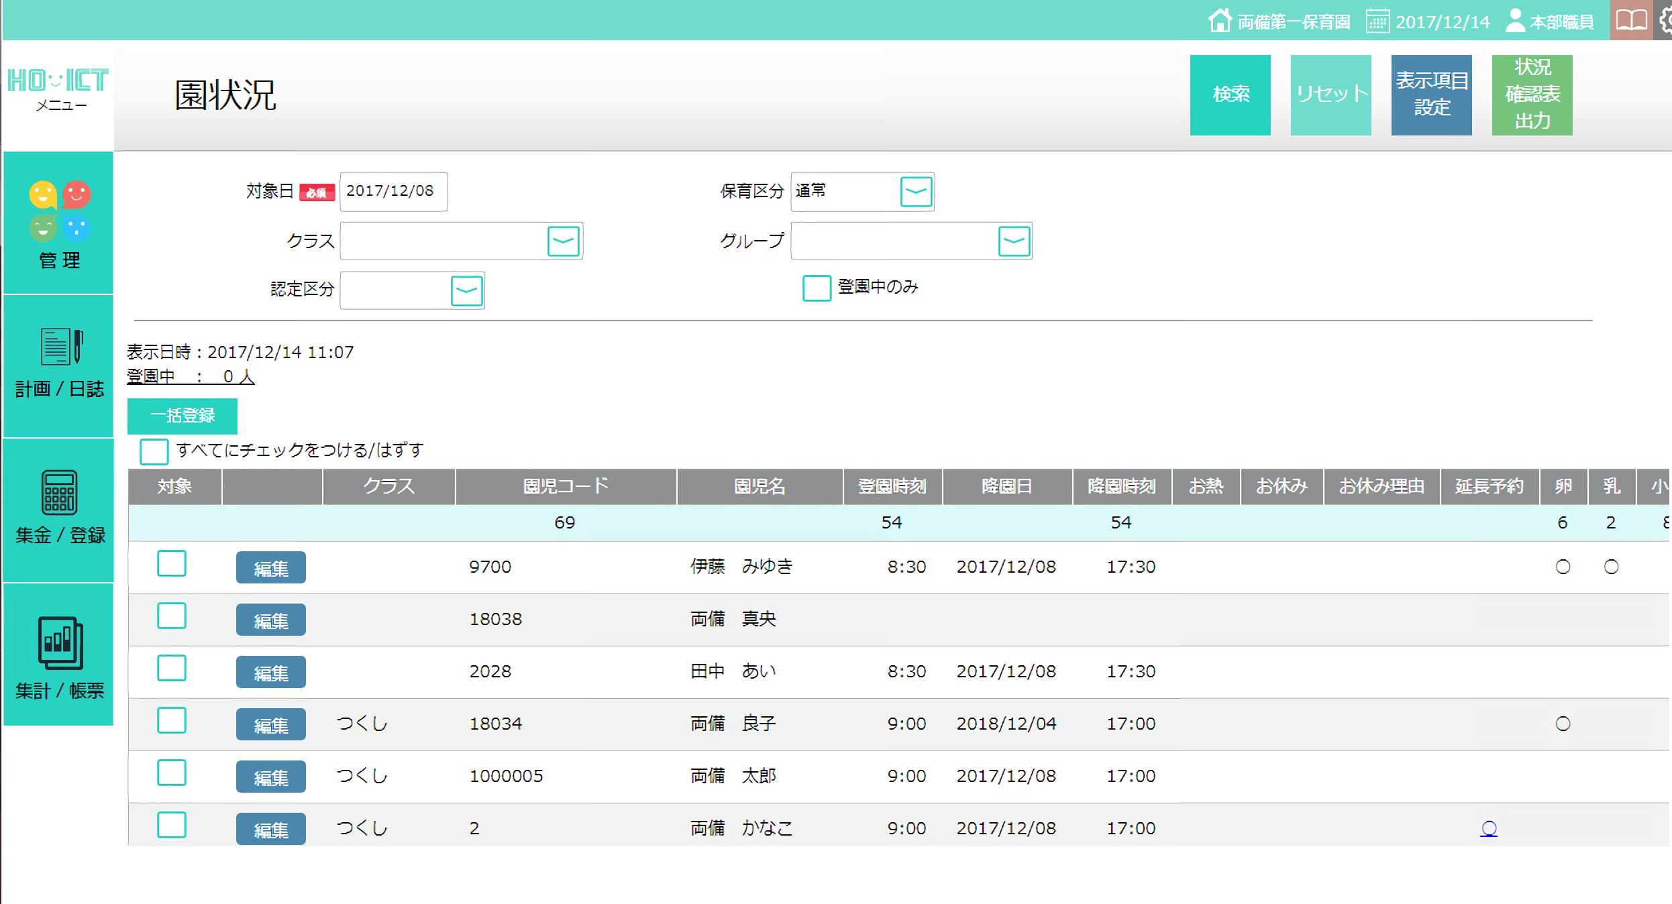Click the 登園時刻 column header

pyautogui.click(x=892, y=486)
